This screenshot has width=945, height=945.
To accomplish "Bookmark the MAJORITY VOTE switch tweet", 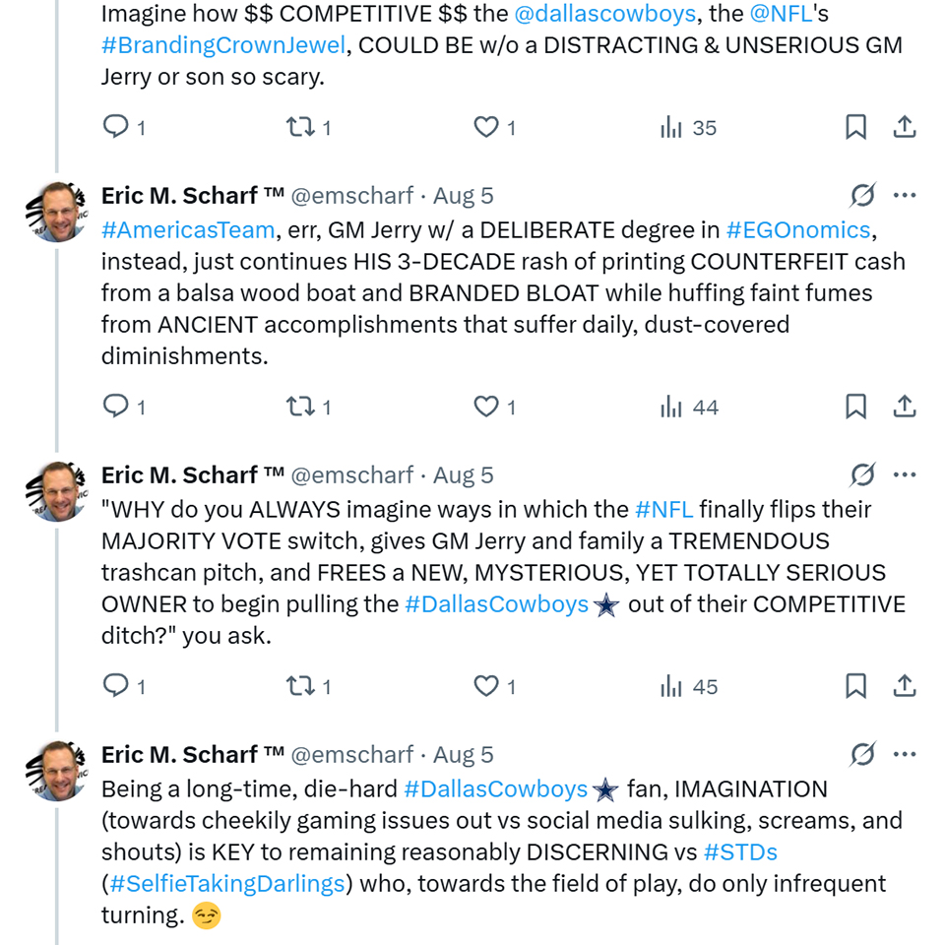I will pos(855,686).
